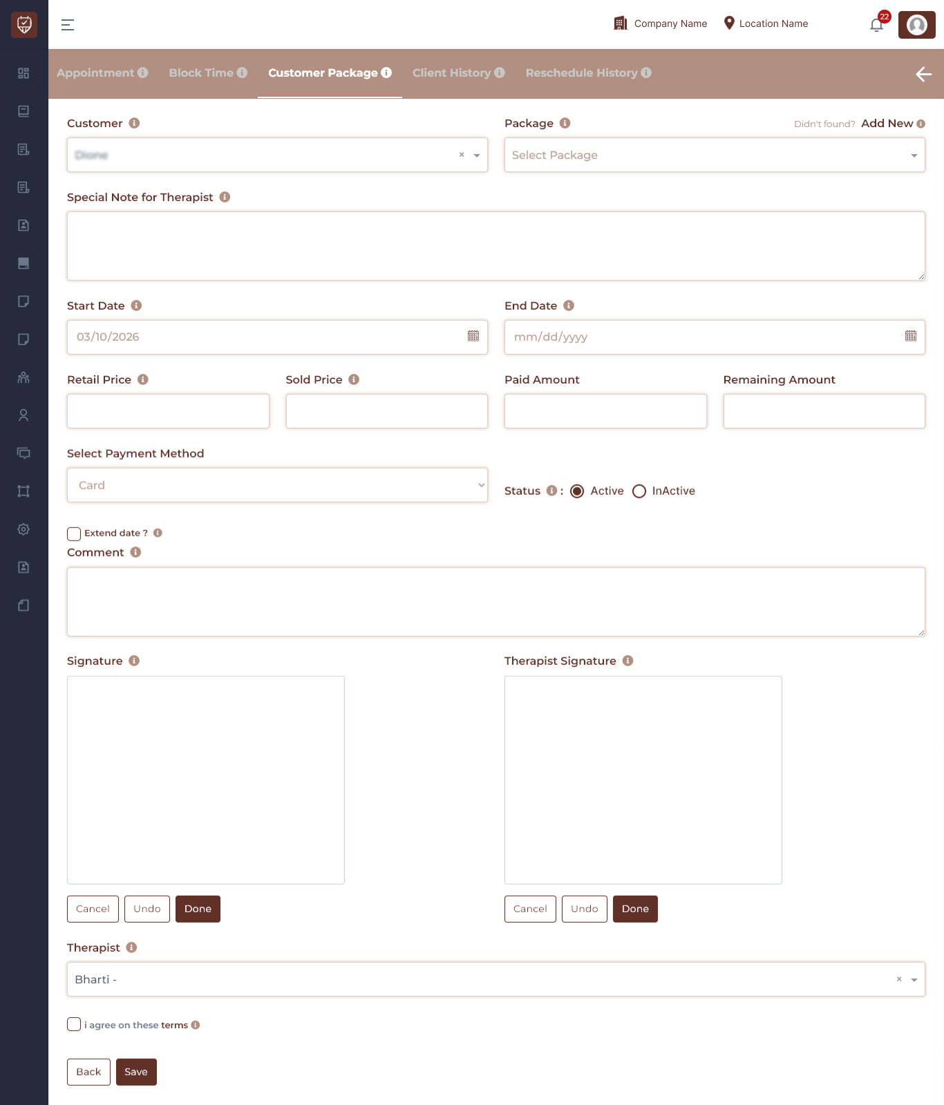Clear the selected customer with the x icon

click(462, 155)
